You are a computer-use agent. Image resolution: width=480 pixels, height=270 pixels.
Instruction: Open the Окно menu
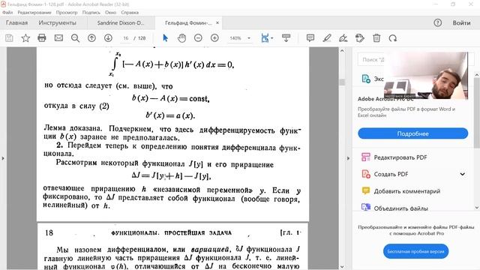(x=110, y=13)
